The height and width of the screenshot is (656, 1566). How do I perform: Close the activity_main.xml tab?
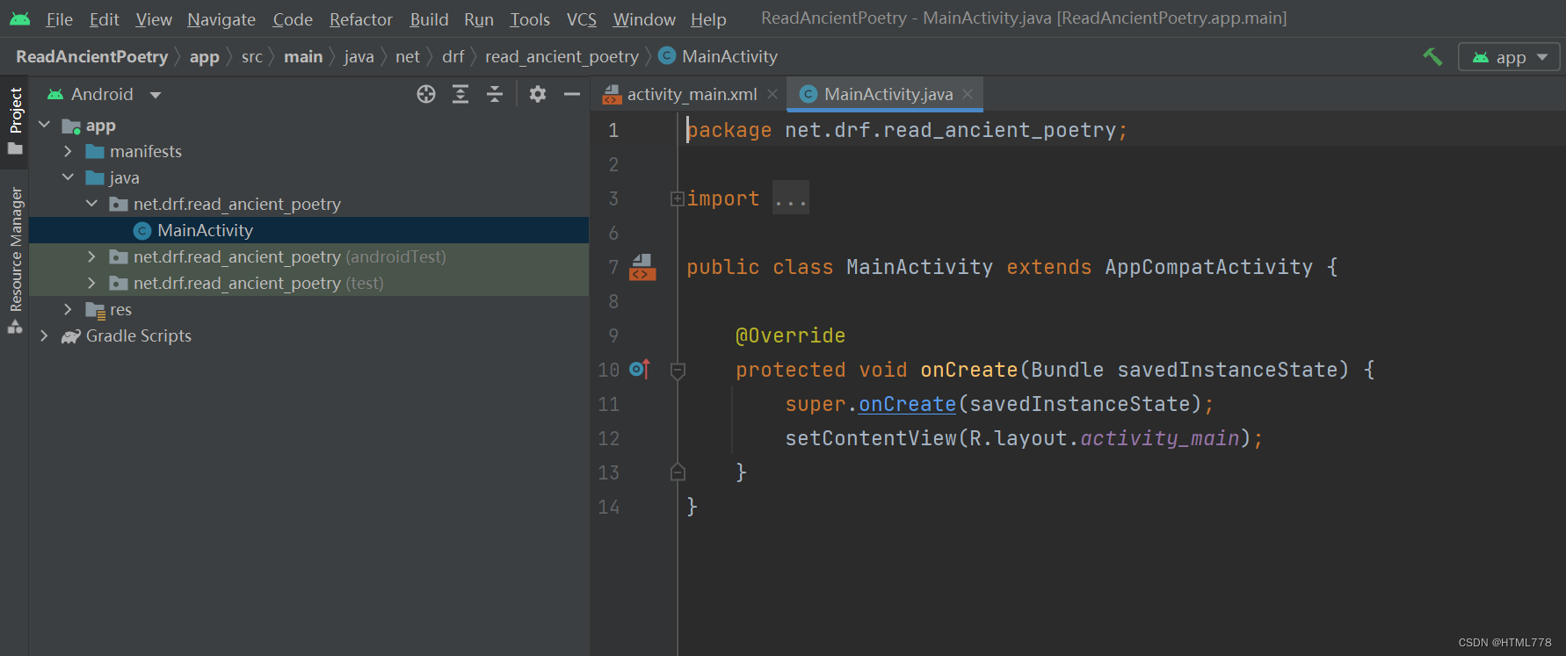(772, 94)
